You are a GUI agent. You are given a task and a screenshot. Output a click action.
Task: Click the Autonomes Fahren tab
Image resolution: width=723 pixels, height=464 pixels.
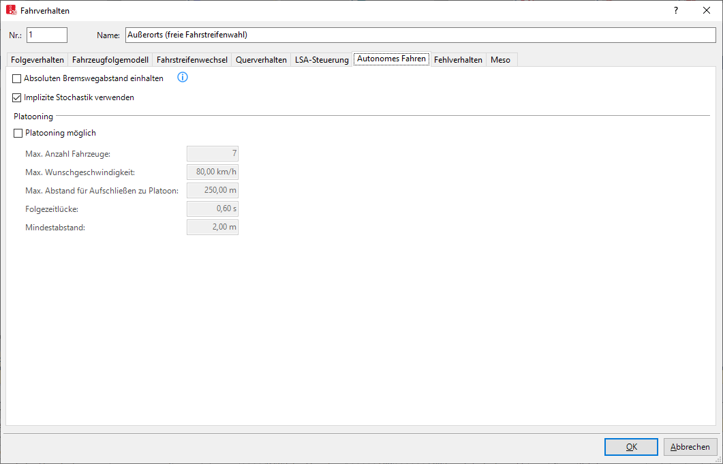pyautogui.click(x=391, y=59)
